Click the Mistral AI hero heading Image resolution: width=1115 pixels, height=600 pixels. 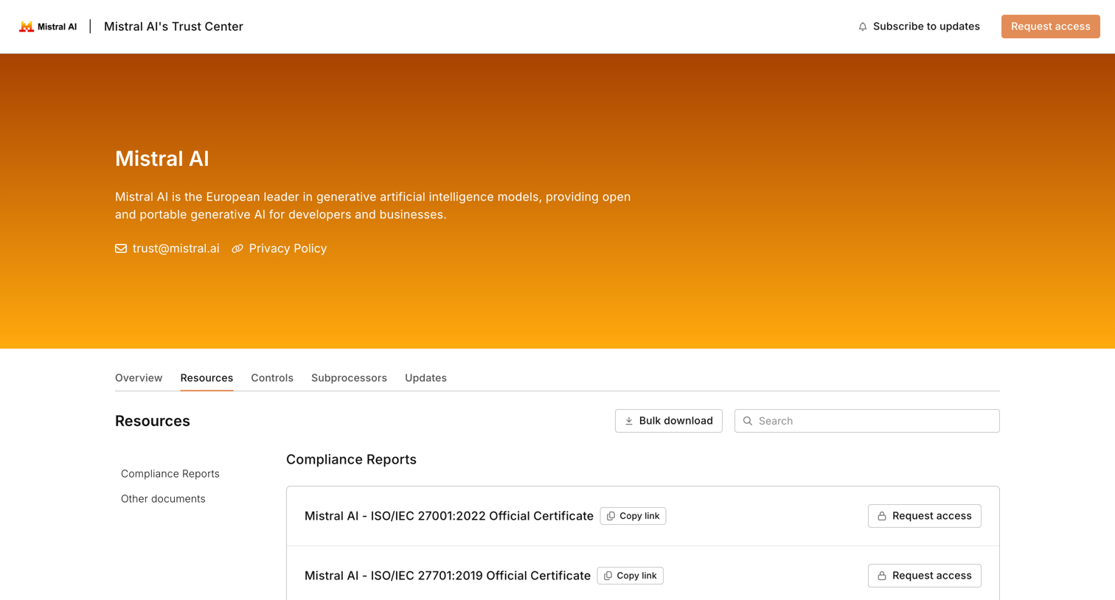[x=162, y=158]
